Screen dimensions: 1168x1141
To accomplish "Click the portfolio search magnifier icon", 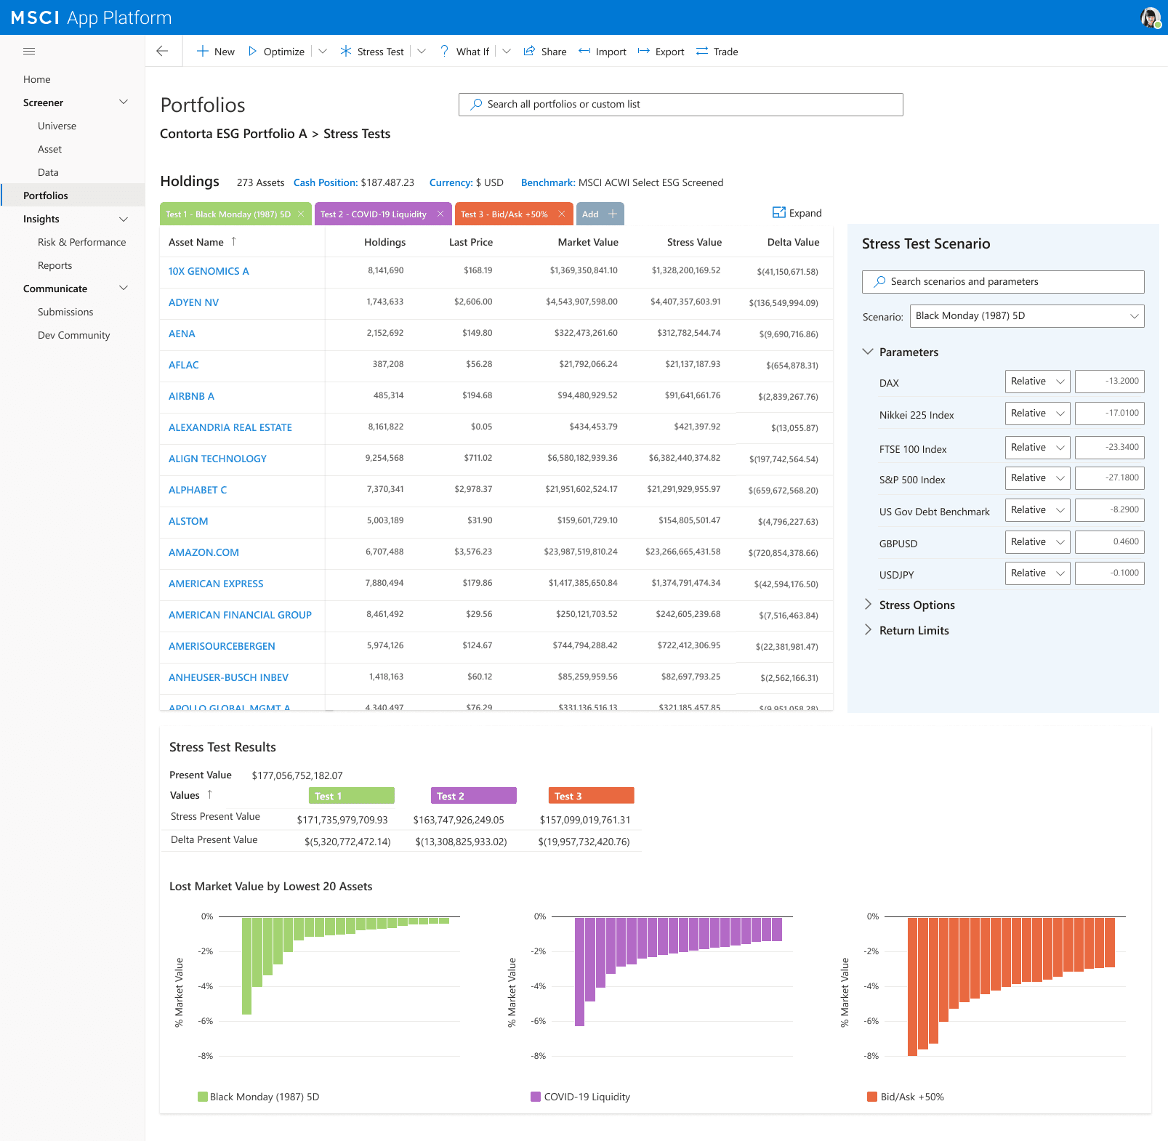I will point(476,104).
